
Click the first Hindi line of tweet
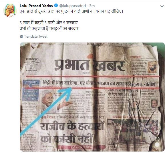(x=71, y=11)
